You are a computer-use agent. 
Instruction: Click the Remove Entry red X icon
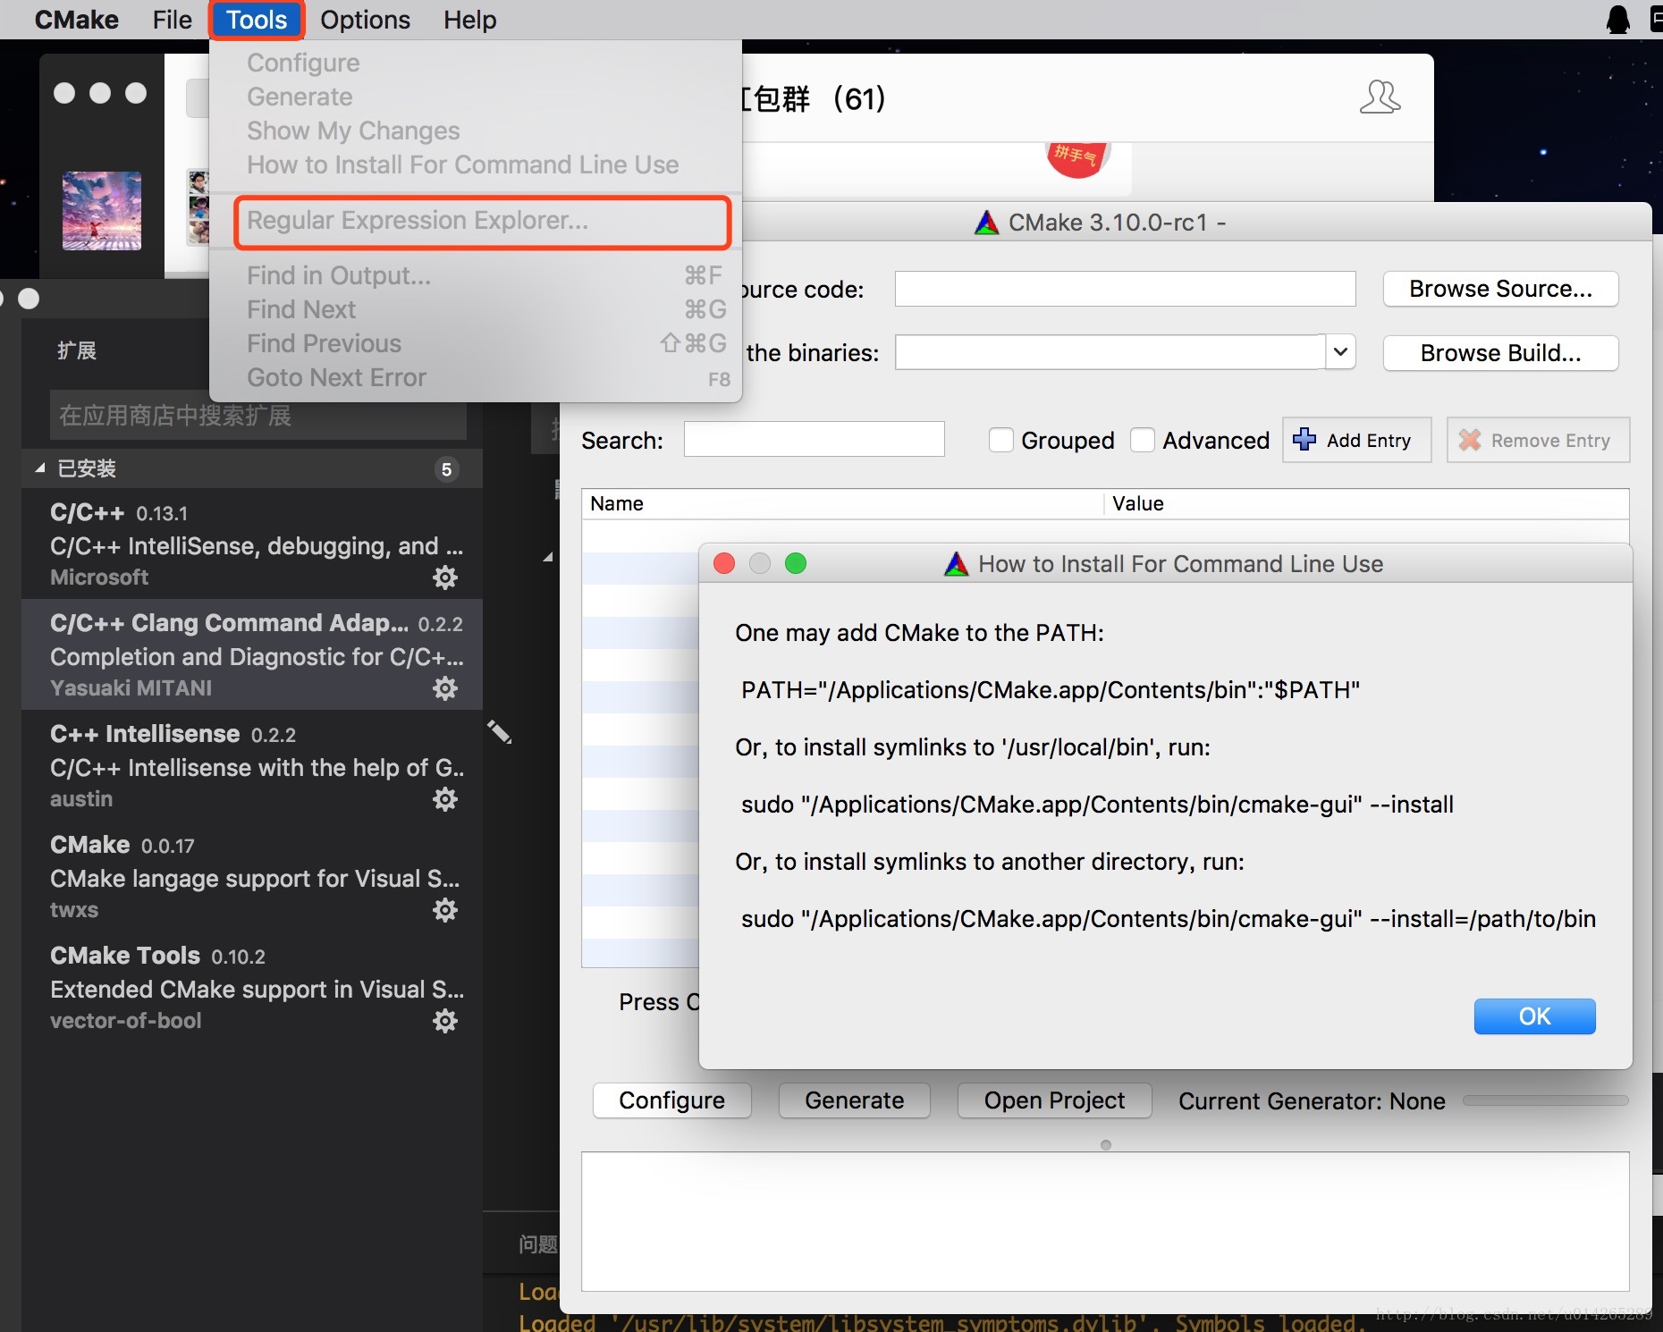point(1469,440)
